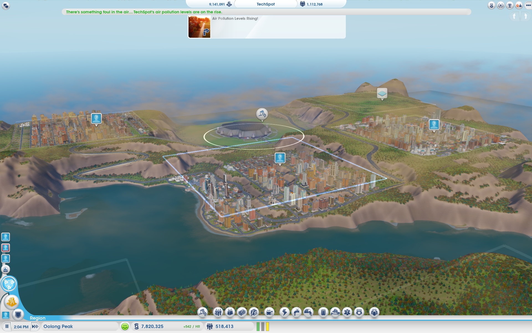532x333 pixels.
Task: Select the unclaimed city plot marker on hill
Action: coord(382,94)
